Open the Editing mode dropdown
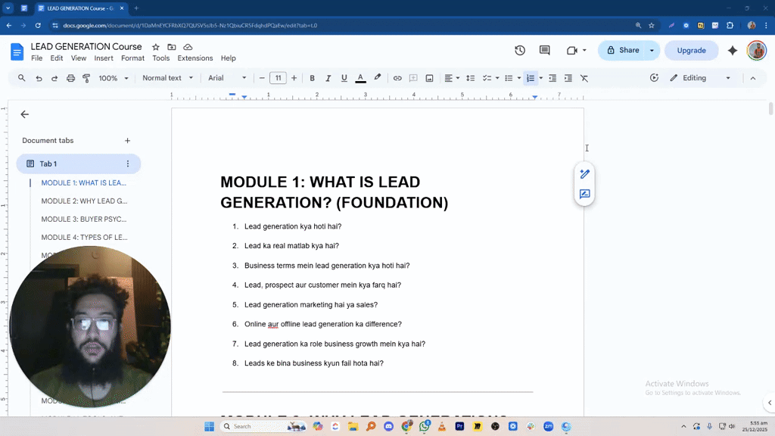This screenshot has height=436, width=775. click(x=700, y=78)
